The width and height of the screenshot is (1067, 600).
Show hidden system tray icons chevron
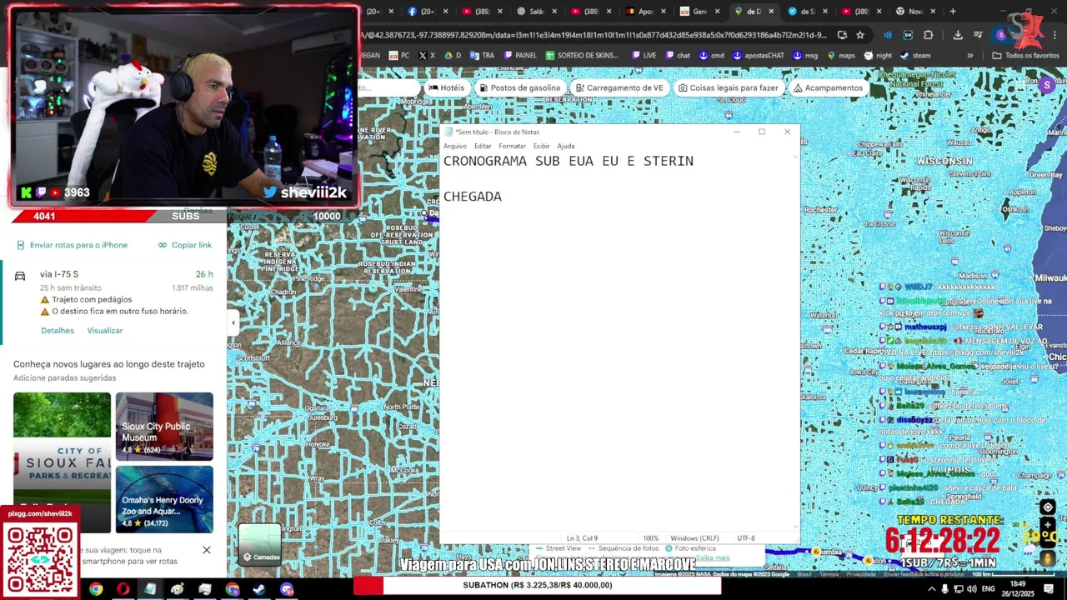(x=931, y=589)
